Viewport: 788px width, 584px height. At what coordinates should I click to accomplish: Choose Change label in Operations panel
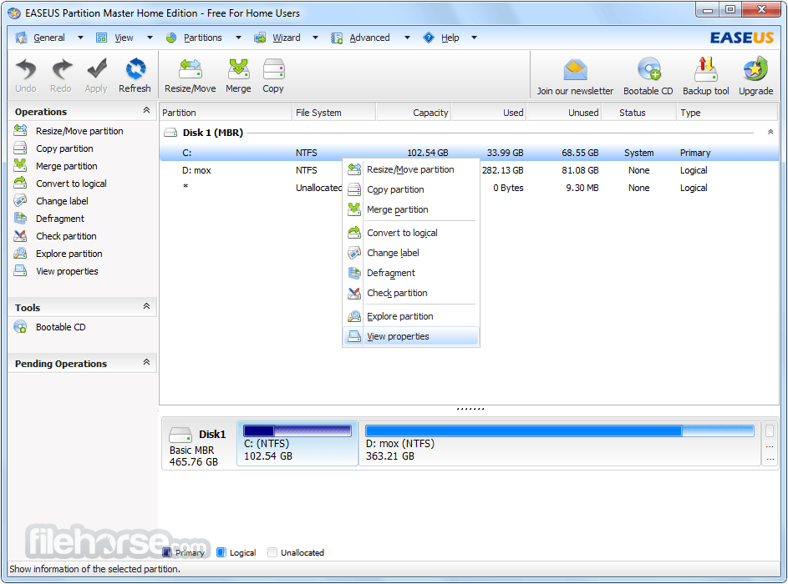click(62, 201)
